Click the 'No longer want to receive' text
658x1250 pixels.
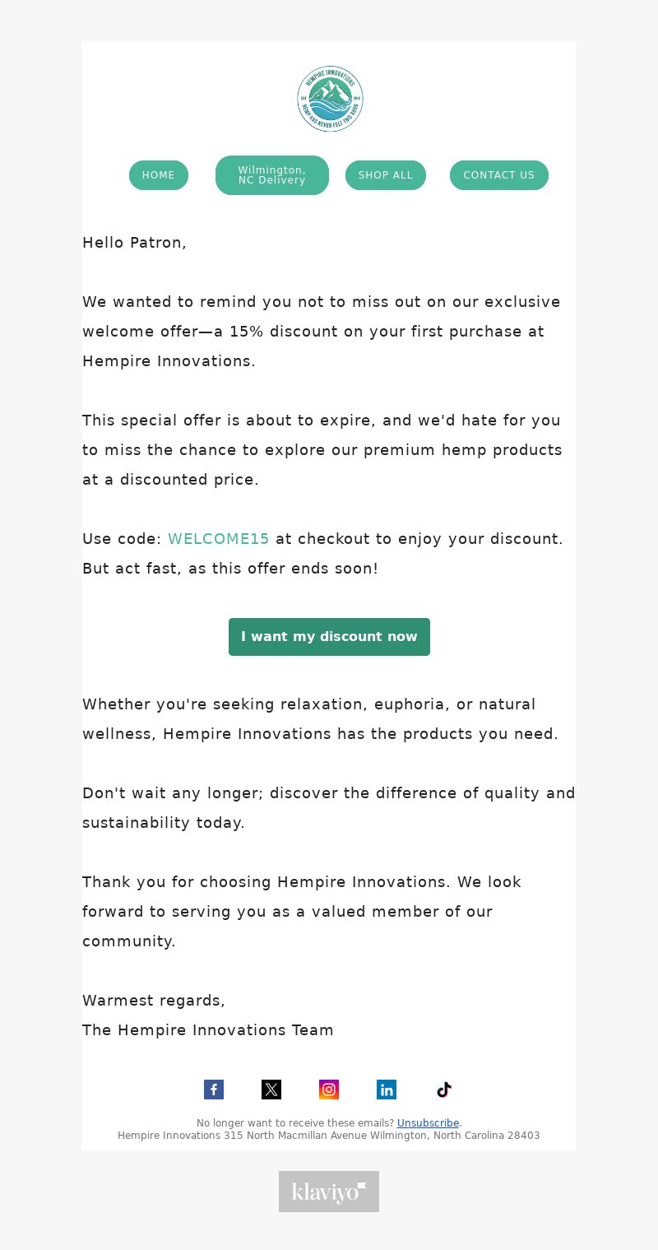(x=295, y=1123)
